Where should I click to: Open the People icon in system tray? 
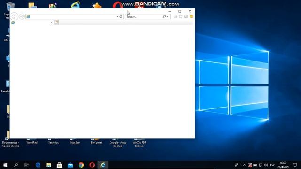[237, 165]
